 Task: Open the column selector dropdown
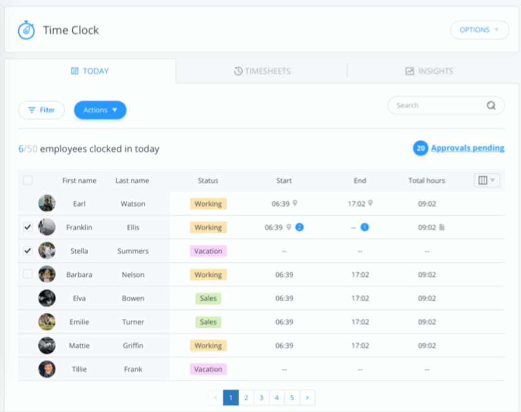click(487, 181)
